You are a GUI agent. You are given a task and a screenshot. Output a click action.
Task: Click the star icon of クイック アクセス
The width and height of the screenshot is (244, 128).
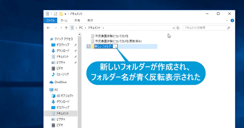point(52,39)
